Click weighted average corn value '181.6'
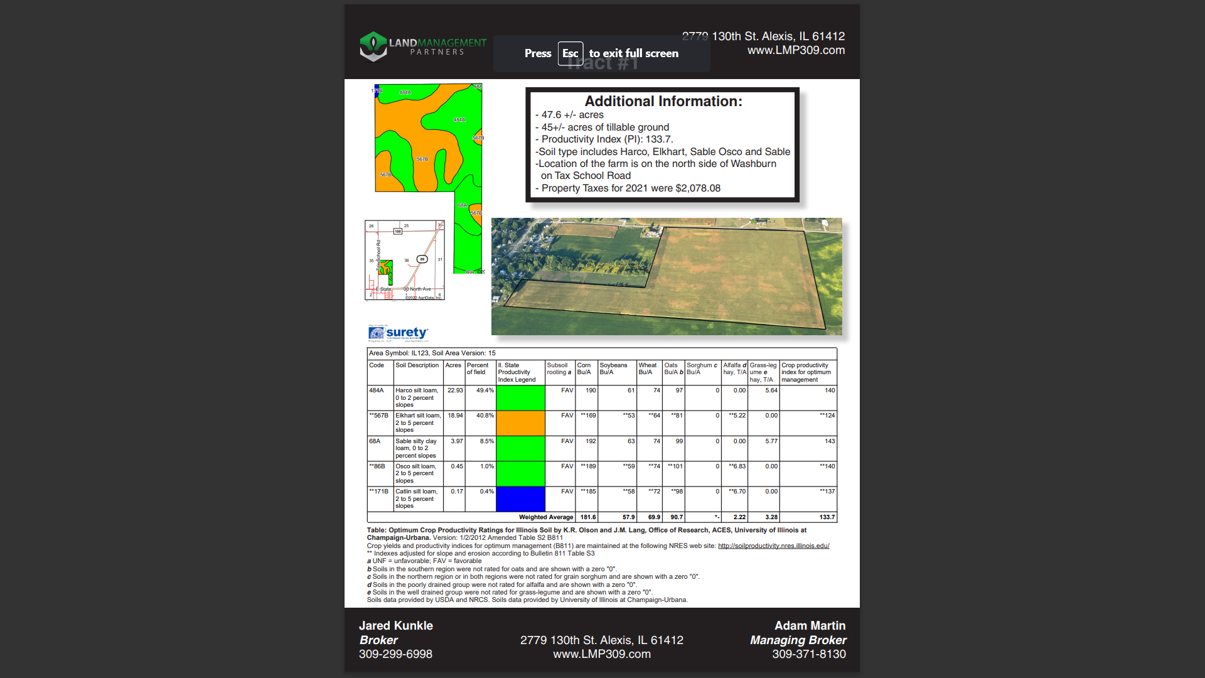 pos(588,517)
